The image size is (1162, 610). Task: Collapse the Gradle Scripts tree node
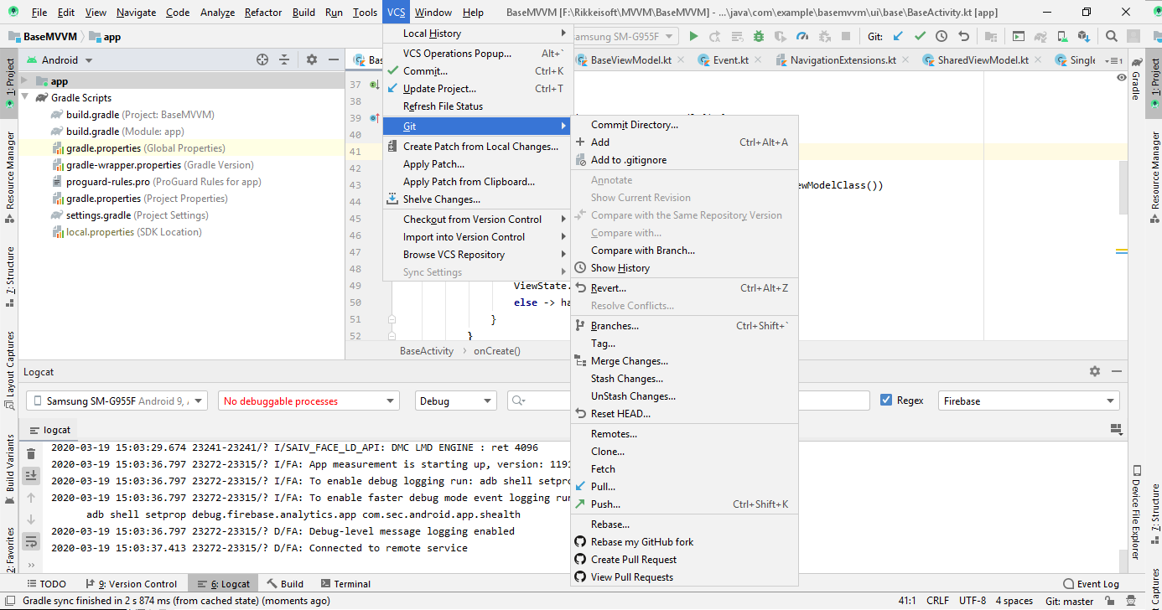(25, 97)
